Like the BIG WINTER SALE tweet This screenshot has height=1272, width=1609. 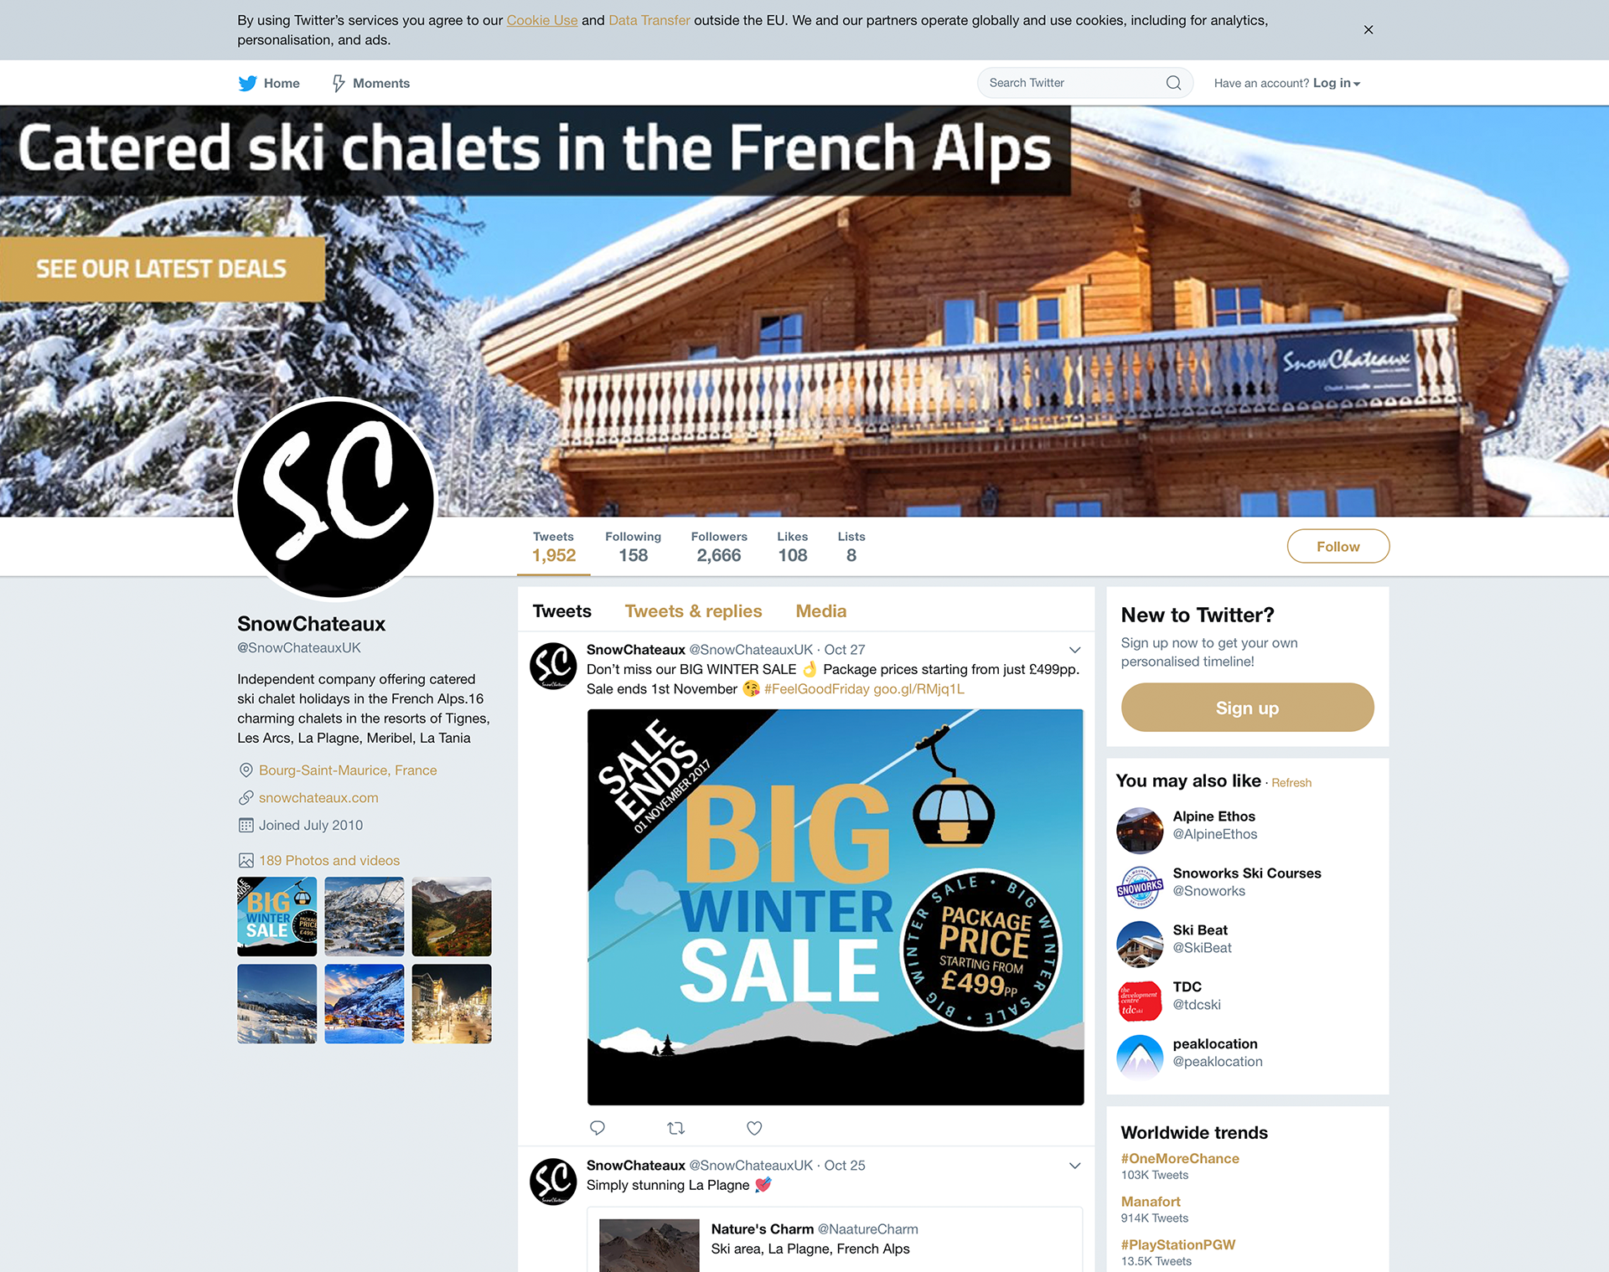click(x=754, y=1128)
